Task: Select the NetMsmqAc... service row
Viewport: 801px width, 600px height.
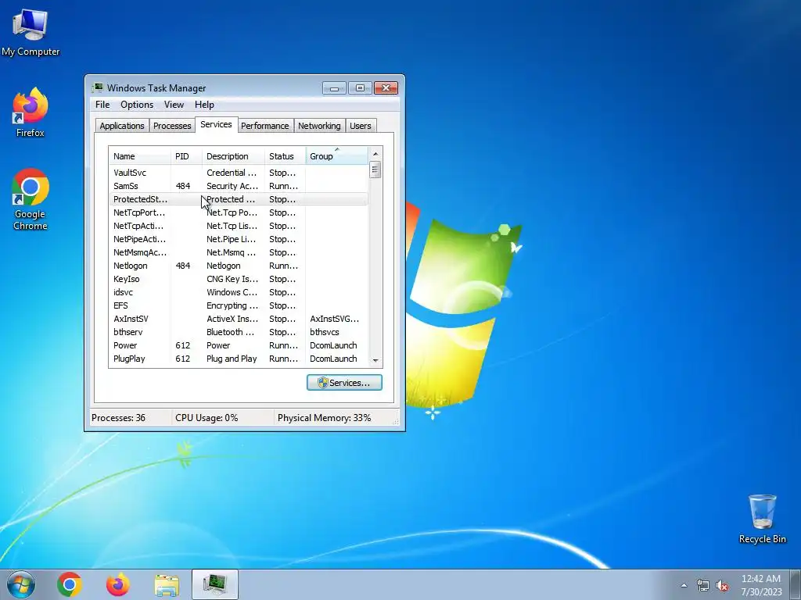Action: tap(238, 252)
